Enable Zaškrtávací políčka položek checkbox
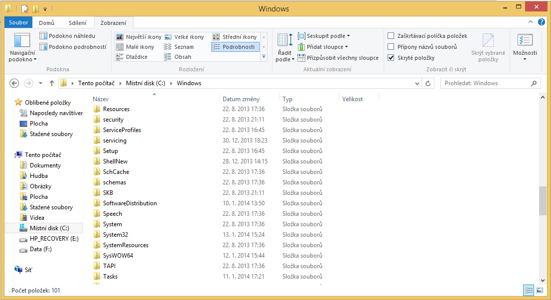The width and height of the screenshot is (551, 300). [391, 35]
